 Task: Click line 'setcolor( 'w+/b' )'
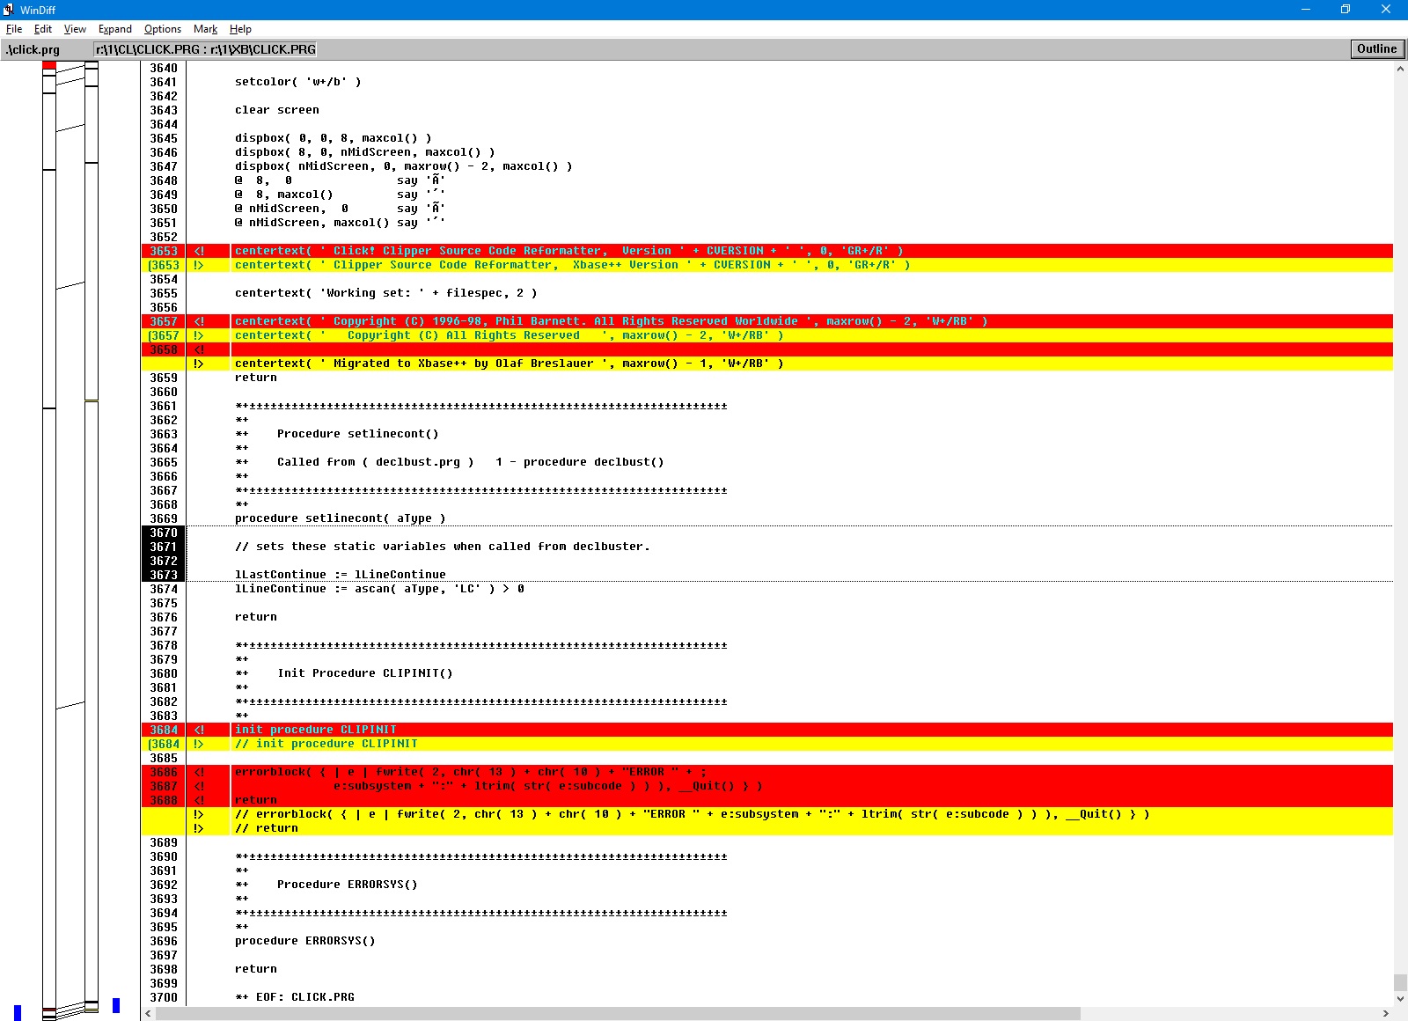[297, 82]
